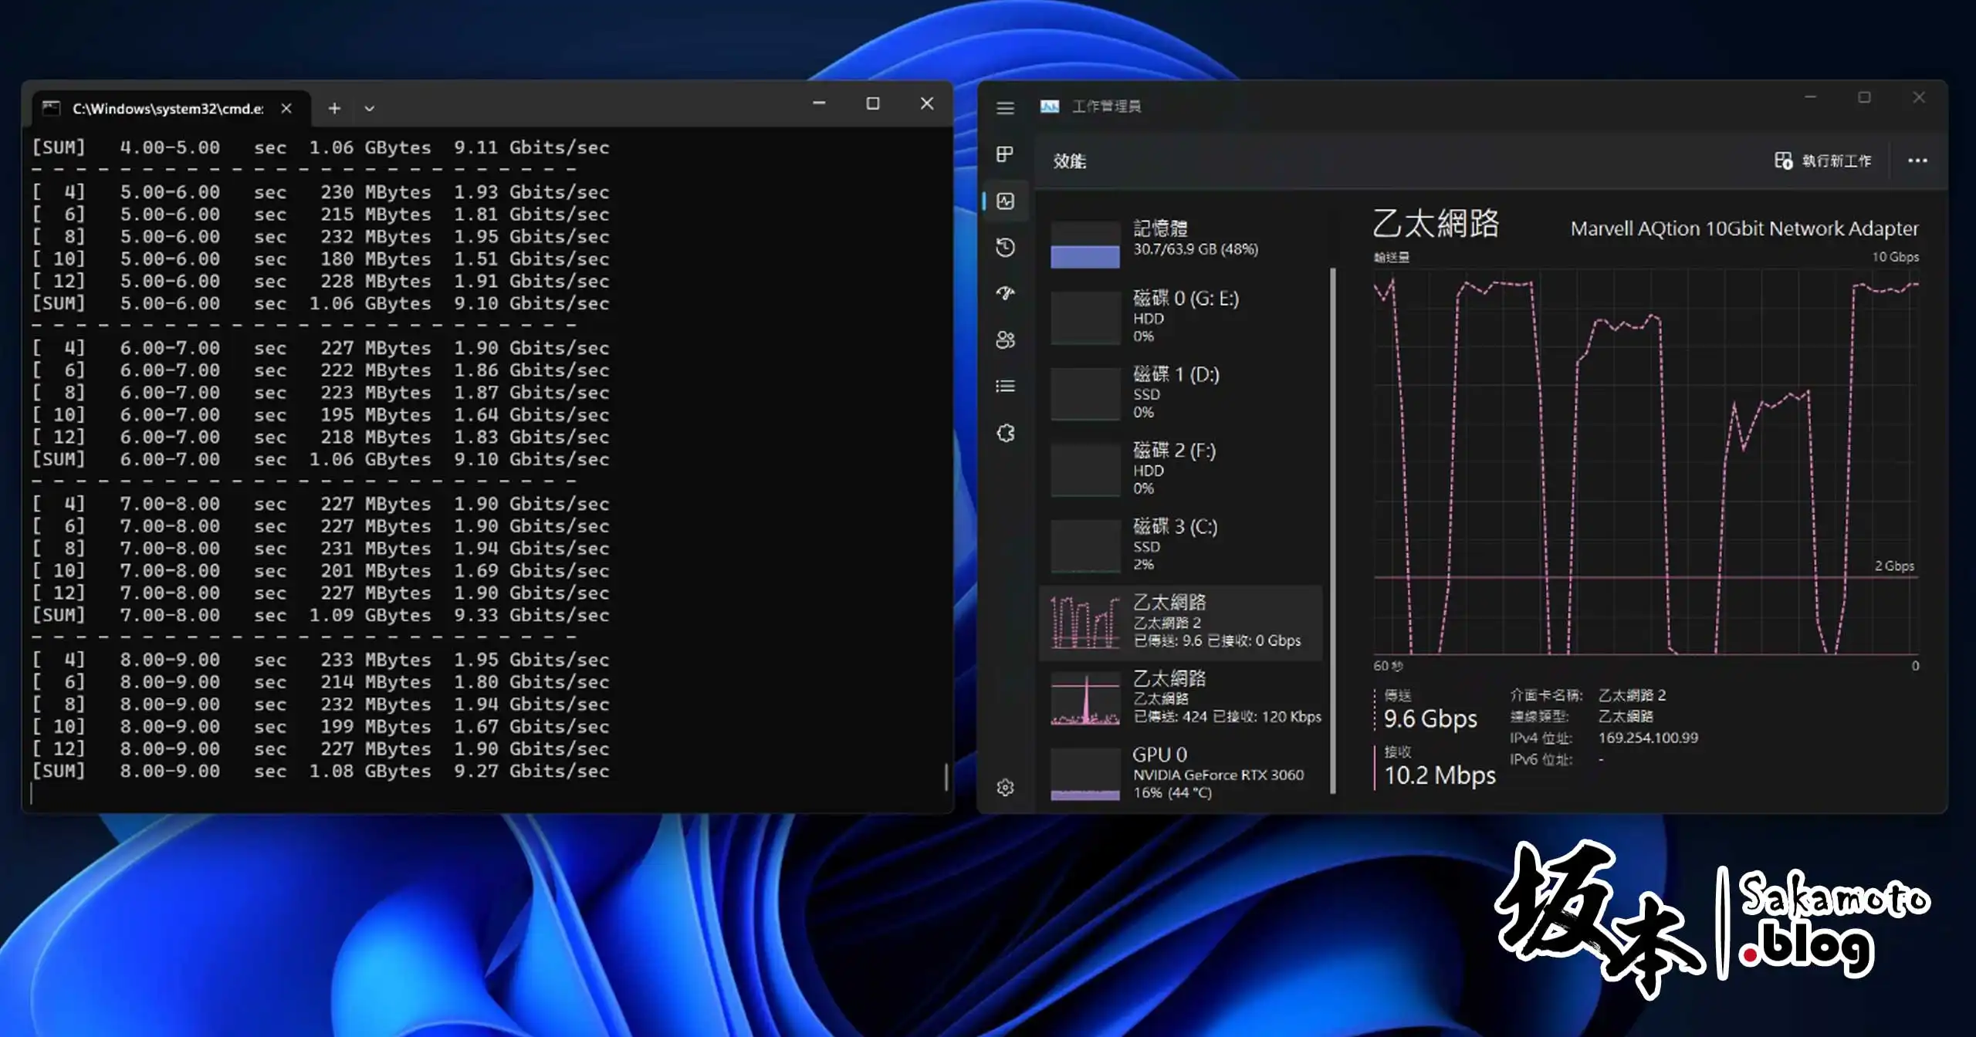Open the three-dot more options menu

[1917, 160]
